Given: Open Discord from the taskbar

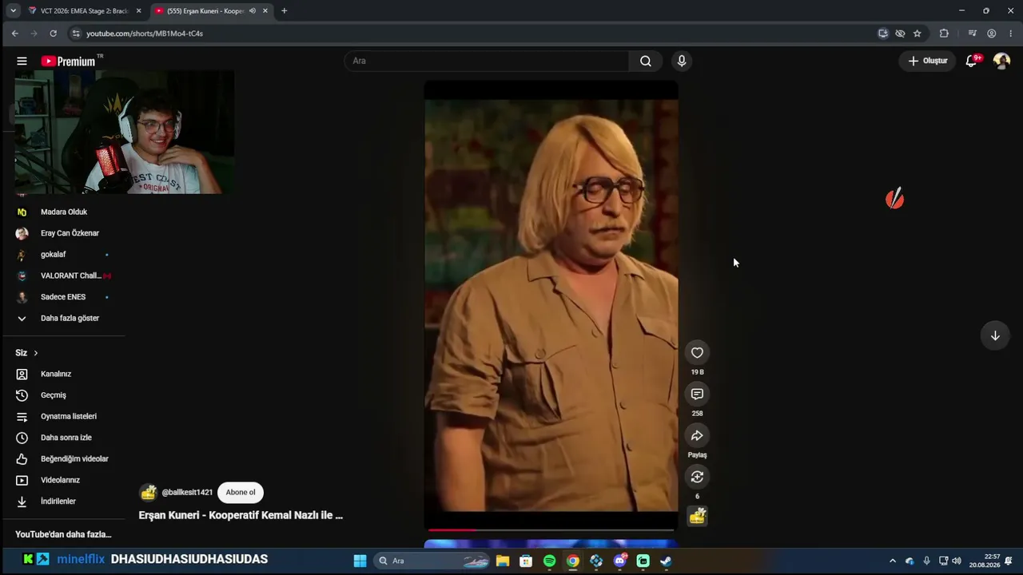Looking at the screenshot, I should tap(620, 561).
